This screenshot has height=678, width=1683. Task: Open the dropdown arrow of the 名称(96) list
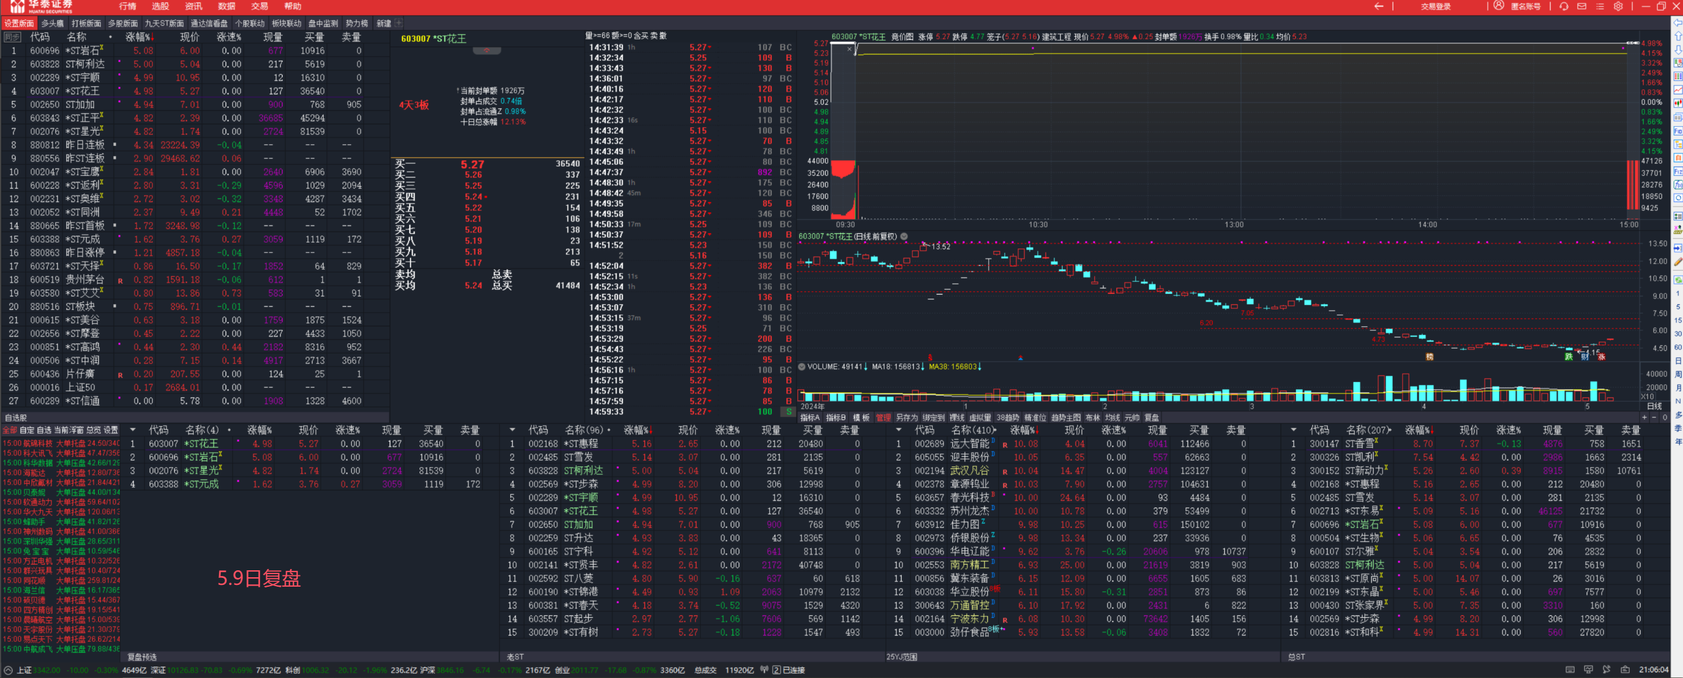click(512, 430)
